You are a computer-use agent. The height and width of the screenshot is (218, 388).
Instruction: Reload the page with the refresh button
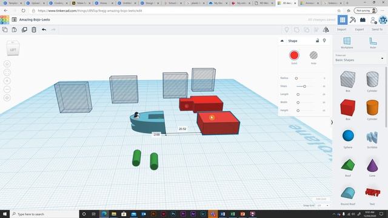23,11
